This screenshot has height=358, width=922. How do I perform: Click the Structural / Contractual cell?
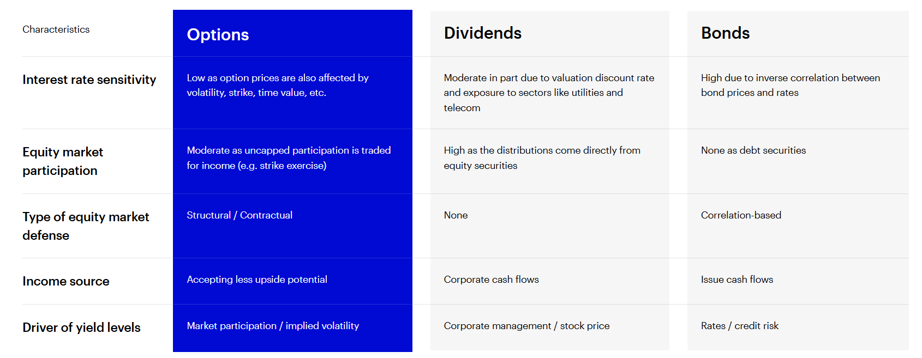[240, 215]
